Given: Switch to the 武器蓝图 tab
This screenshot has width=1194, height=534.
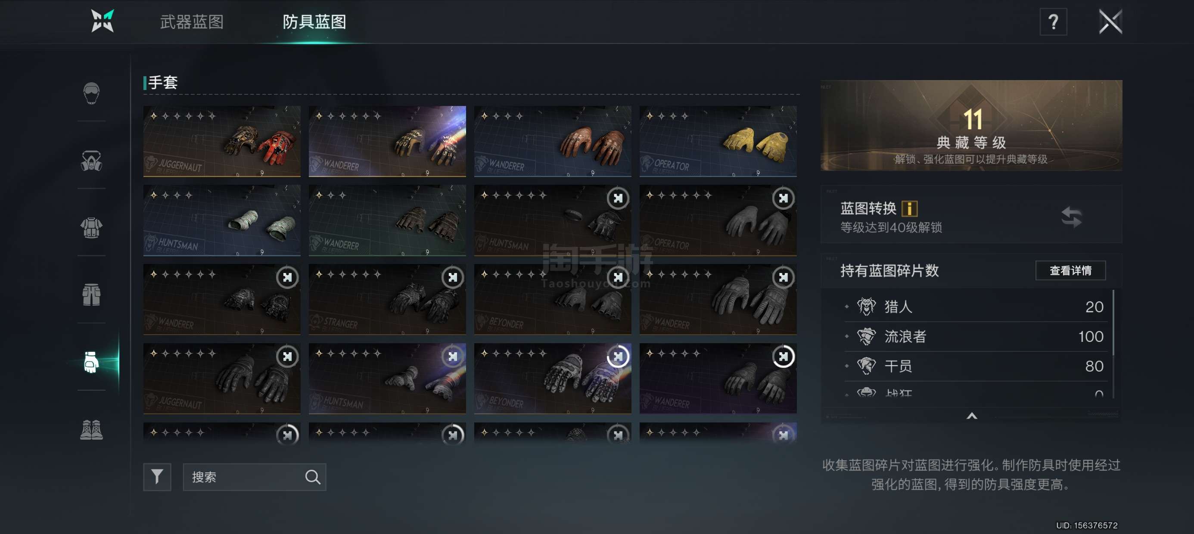Looking at the screenshot, I should [x=191, y=22].
